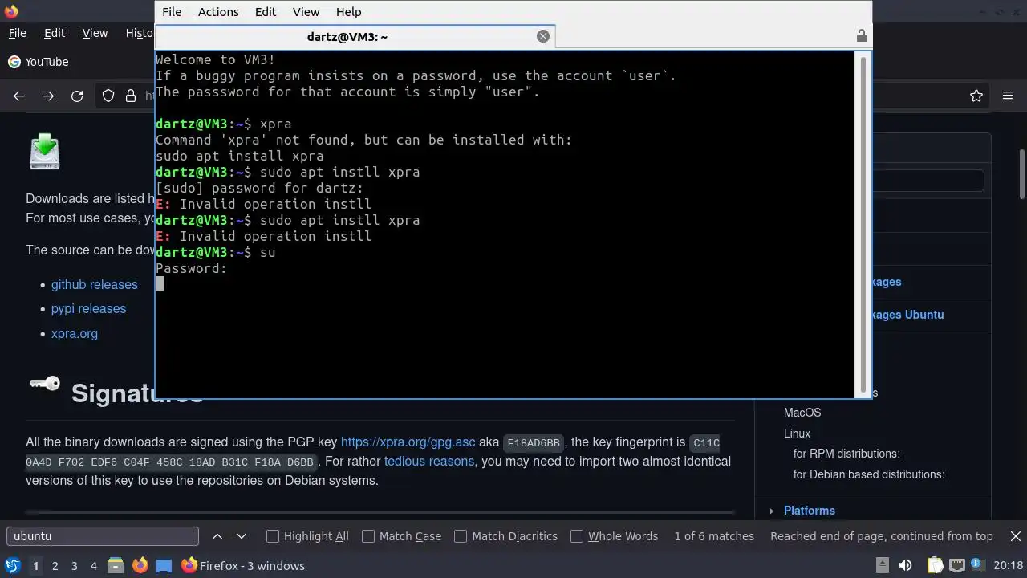
Task: Click the terminal padlock icon
Action: tap(861, 36)
